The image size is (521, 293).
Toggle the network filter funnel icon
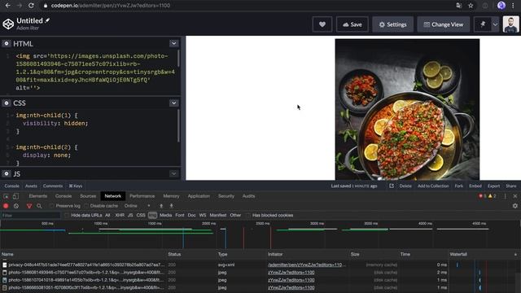[x=29, y=206]
